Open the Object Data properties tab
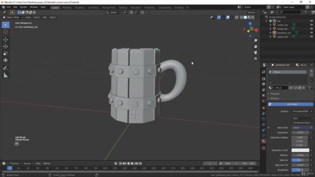Image resolution: width=315 pixels, height=177 pixels. coord(264,136)
